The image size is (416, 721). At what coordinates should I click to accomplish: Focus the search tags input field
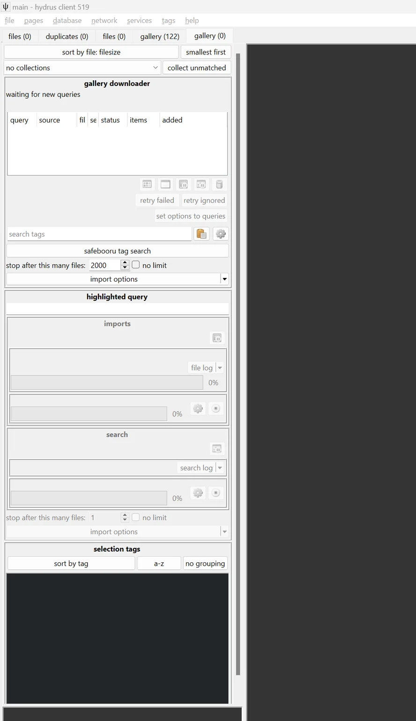coord(99,234)
